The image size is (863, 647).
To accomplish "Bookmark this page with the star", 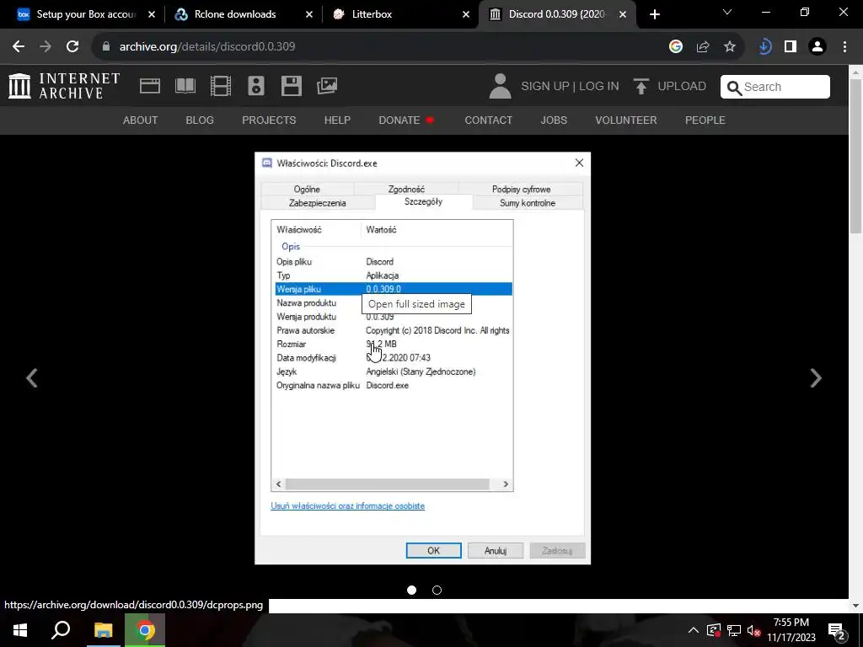I will (730, 47).
